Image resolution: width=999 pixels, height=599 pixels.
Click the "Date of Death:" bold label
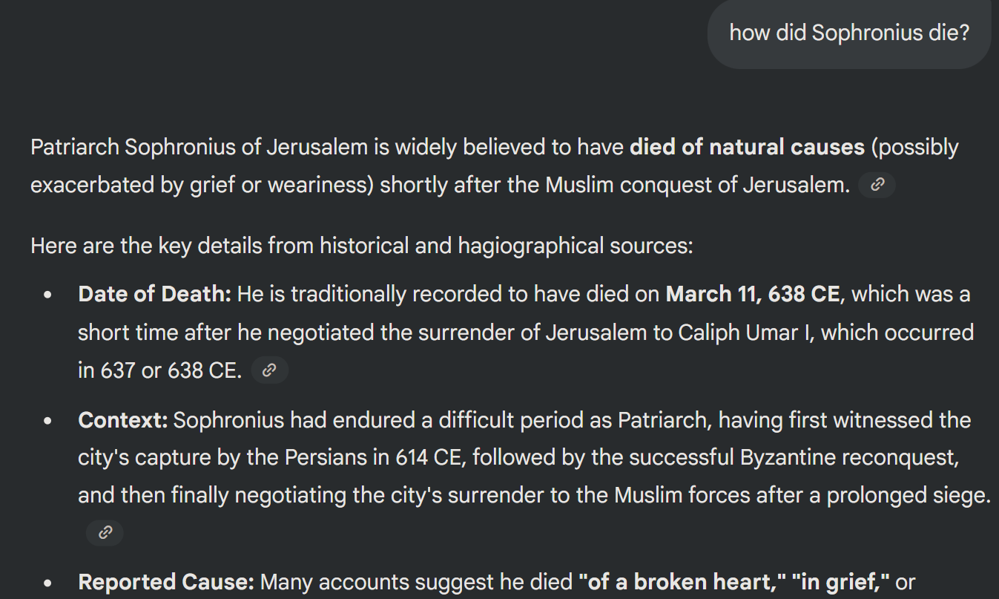(x=155, y=295)
